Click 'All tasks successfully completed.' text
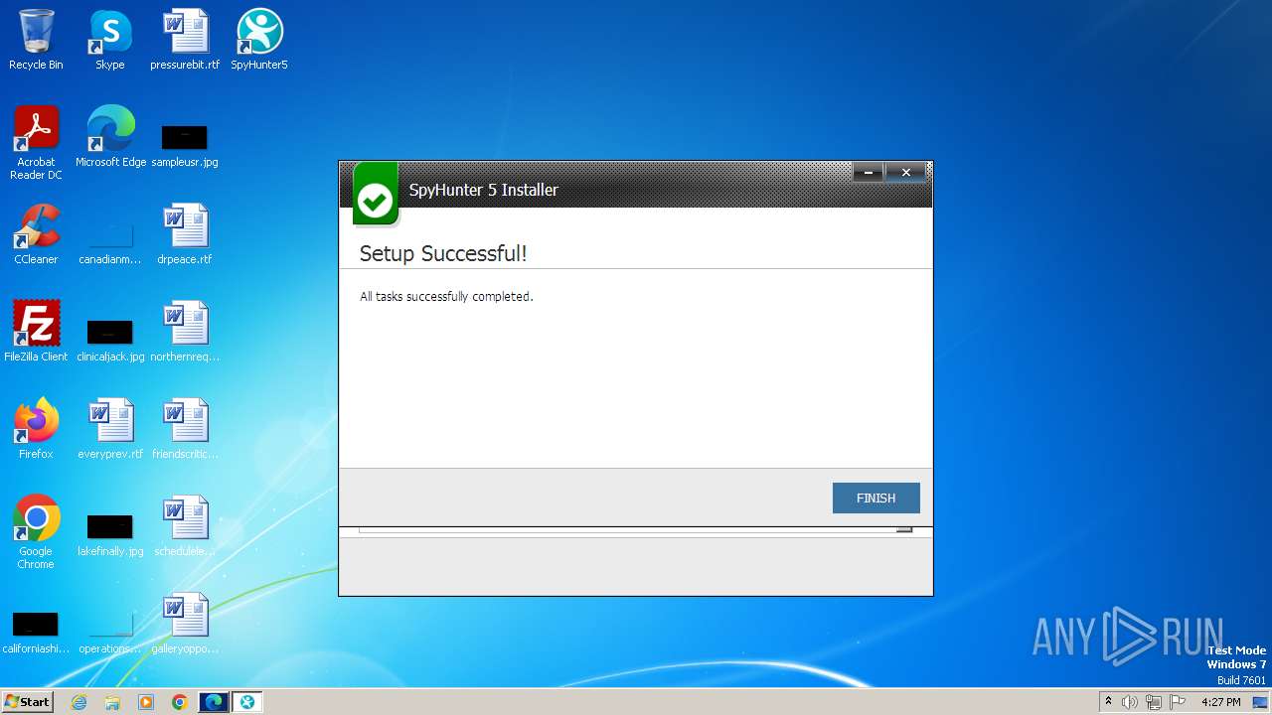The width and height of the screenshot is (1272, 715). (x=446, y=296)
